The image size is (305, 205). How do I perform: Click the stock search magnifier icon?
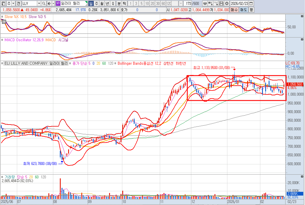44,3
